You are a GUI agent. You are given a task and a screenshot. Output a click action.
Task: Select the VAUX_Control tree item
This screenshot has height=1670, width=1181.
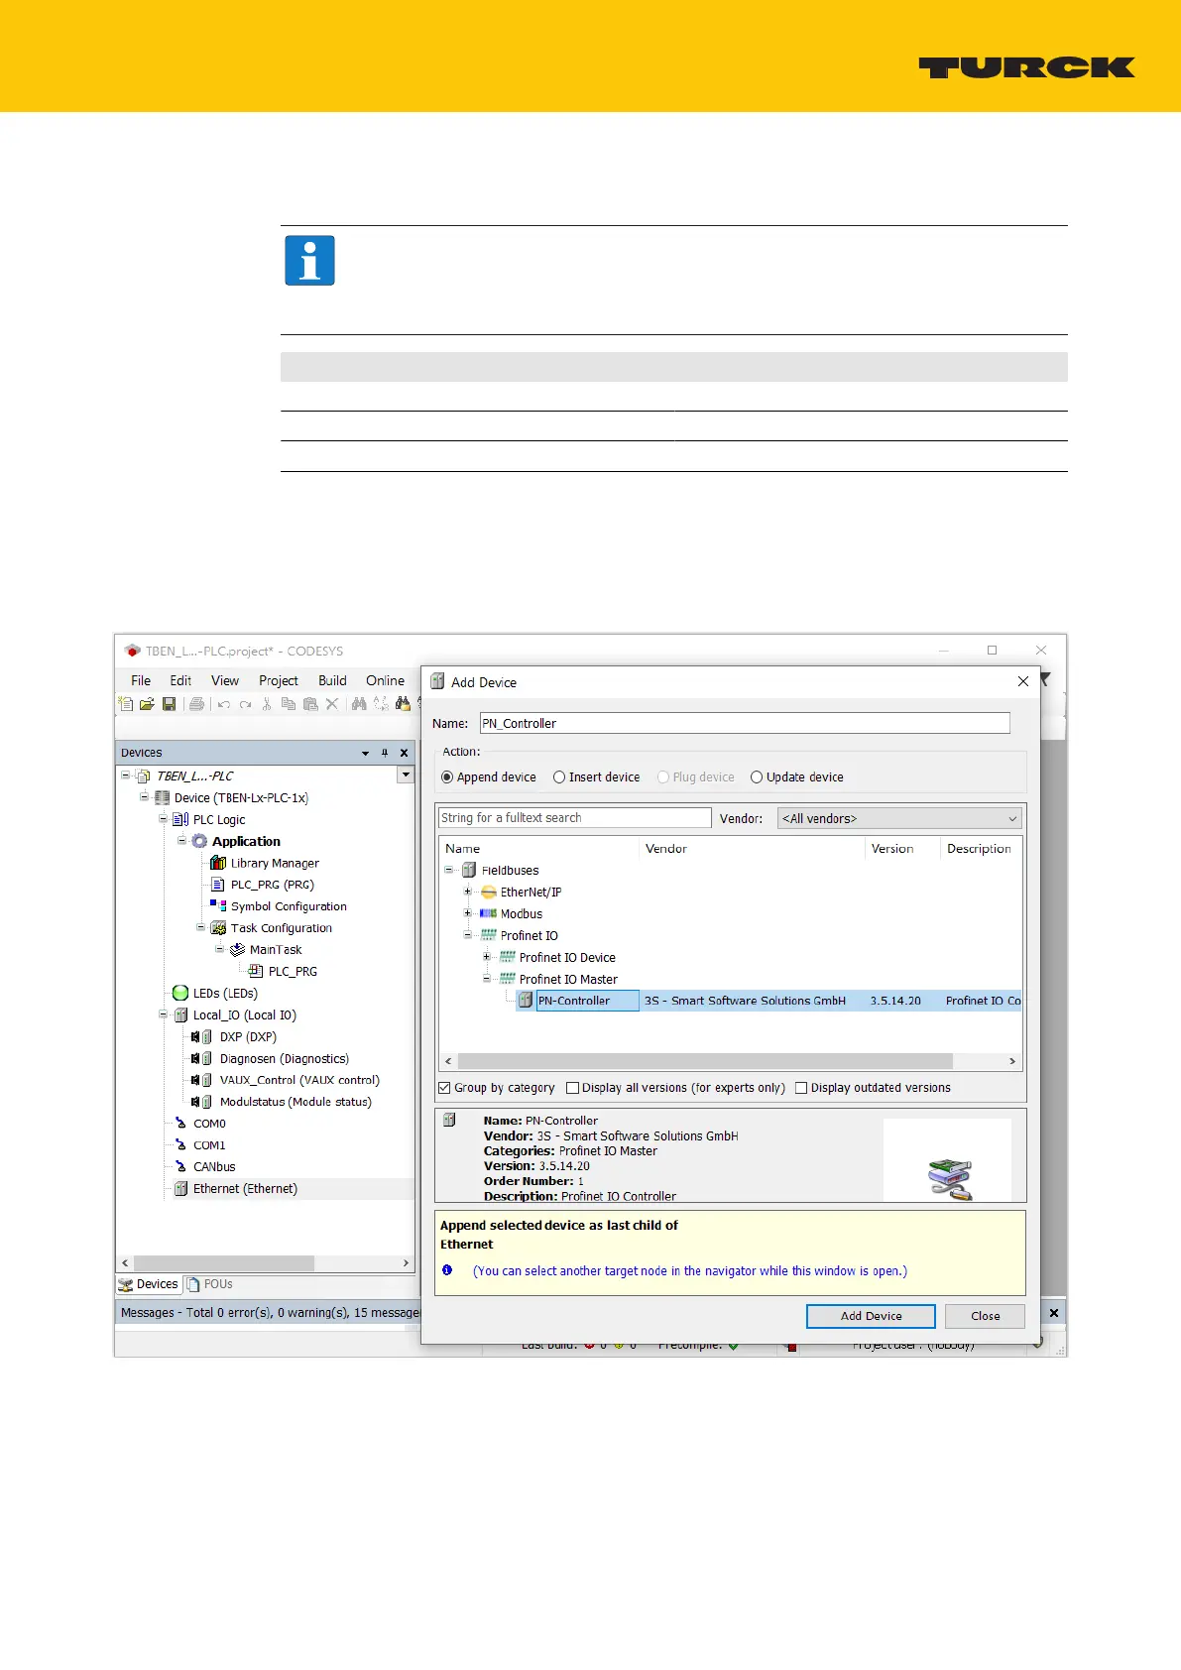click(x=299, y=1080)
